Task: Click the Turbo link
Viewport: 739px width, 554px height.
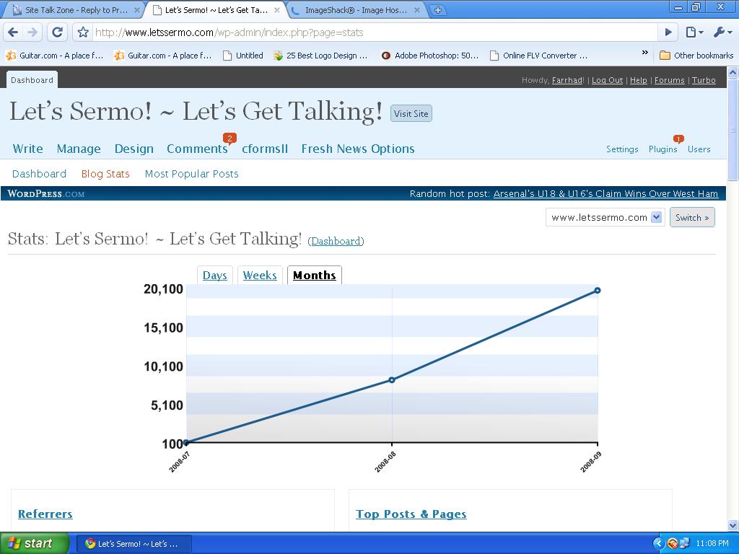Action: tap(704, 80)
